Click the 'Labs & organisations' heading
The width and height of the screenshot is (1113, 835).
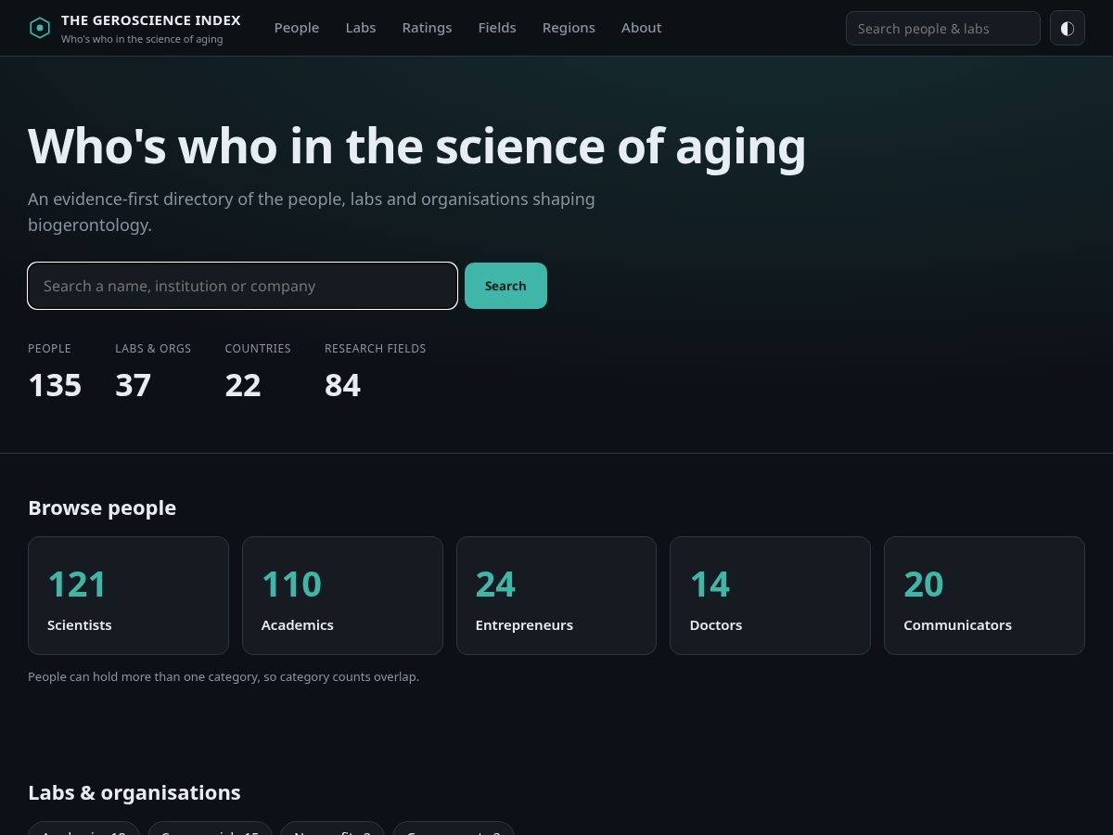pyautogui.click(x=134, y=792)
